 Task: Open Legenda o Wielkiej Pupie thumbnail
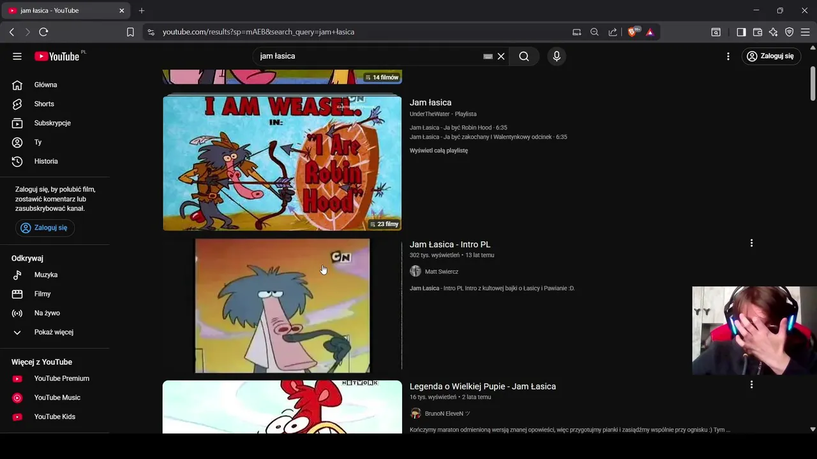pos(282,407)
